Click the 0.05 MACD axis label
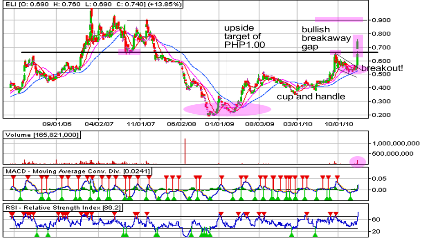The image size is (422, 239). click(x=379, y=178)
